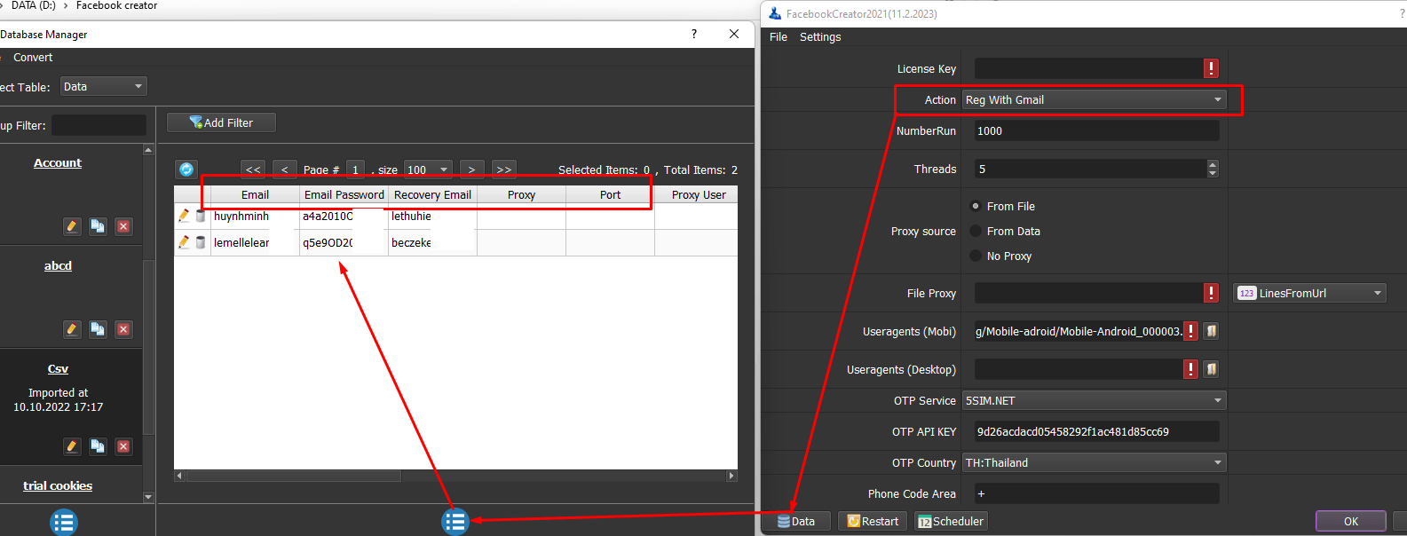Go to the last page with >>
The height and width of the screenshot is (536, 1407).
coord(504,169)
